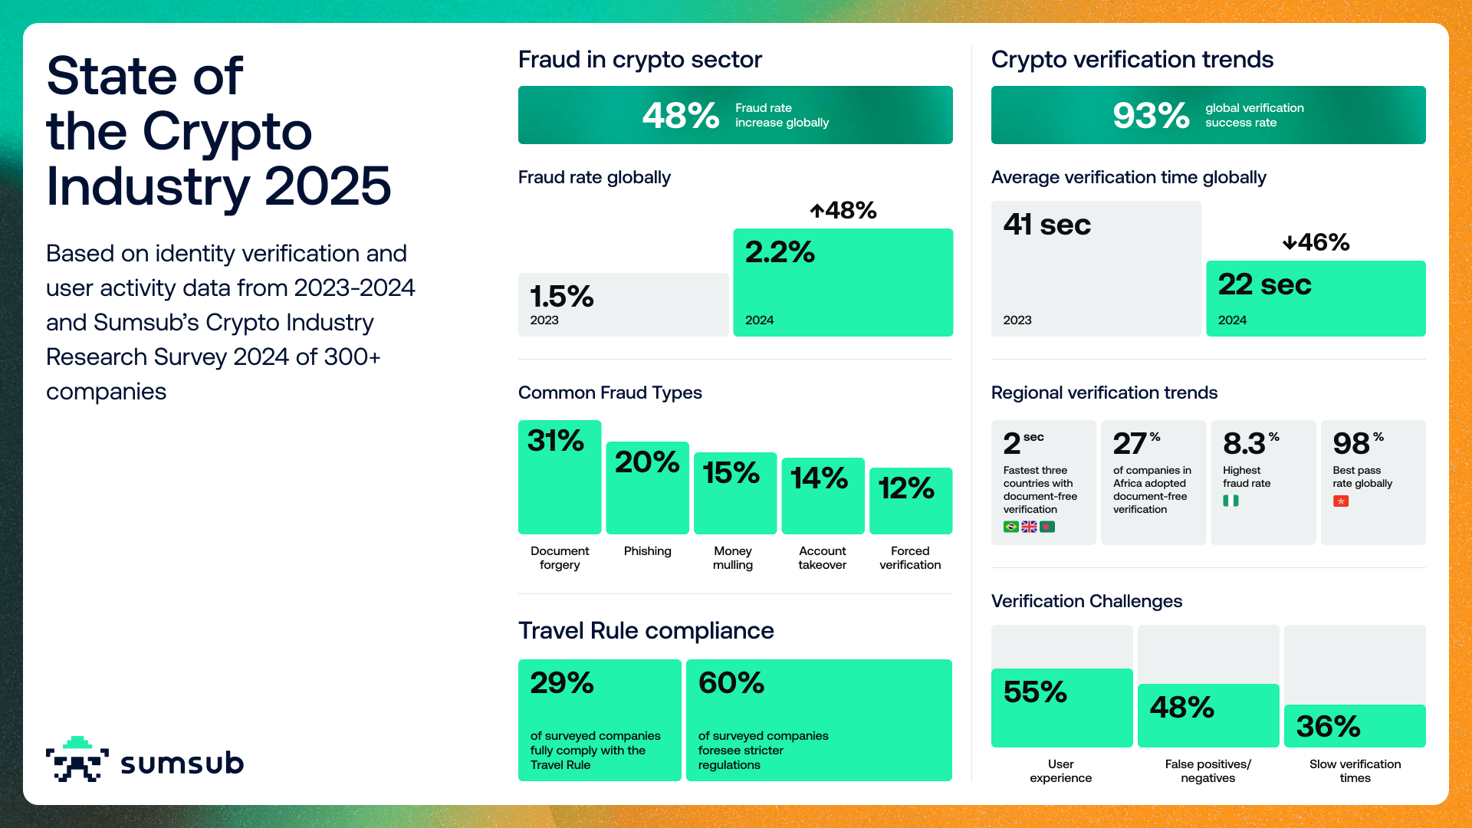The image size is (1472, 828).
Task: Click the 29% Travel Rule compliance card
Action: pos(600,720)
